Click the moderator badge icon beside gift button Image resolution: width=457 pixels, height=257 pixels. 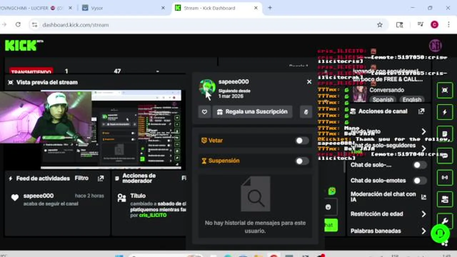pyautogui.click(x=306, y=112)
